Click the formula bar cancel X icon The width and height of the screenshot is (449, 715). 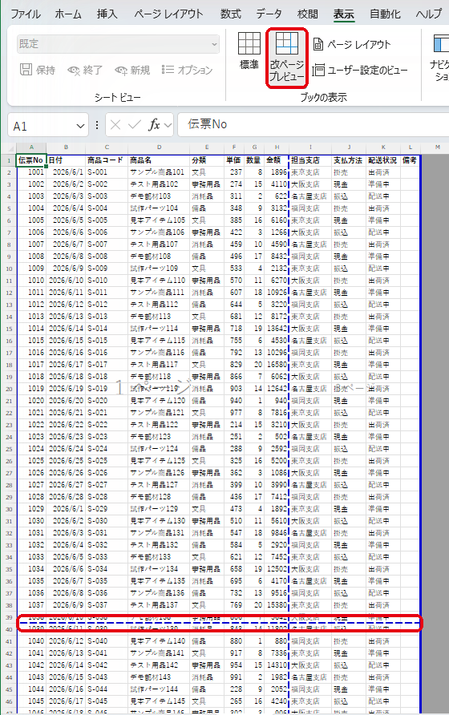pos(115,125)
